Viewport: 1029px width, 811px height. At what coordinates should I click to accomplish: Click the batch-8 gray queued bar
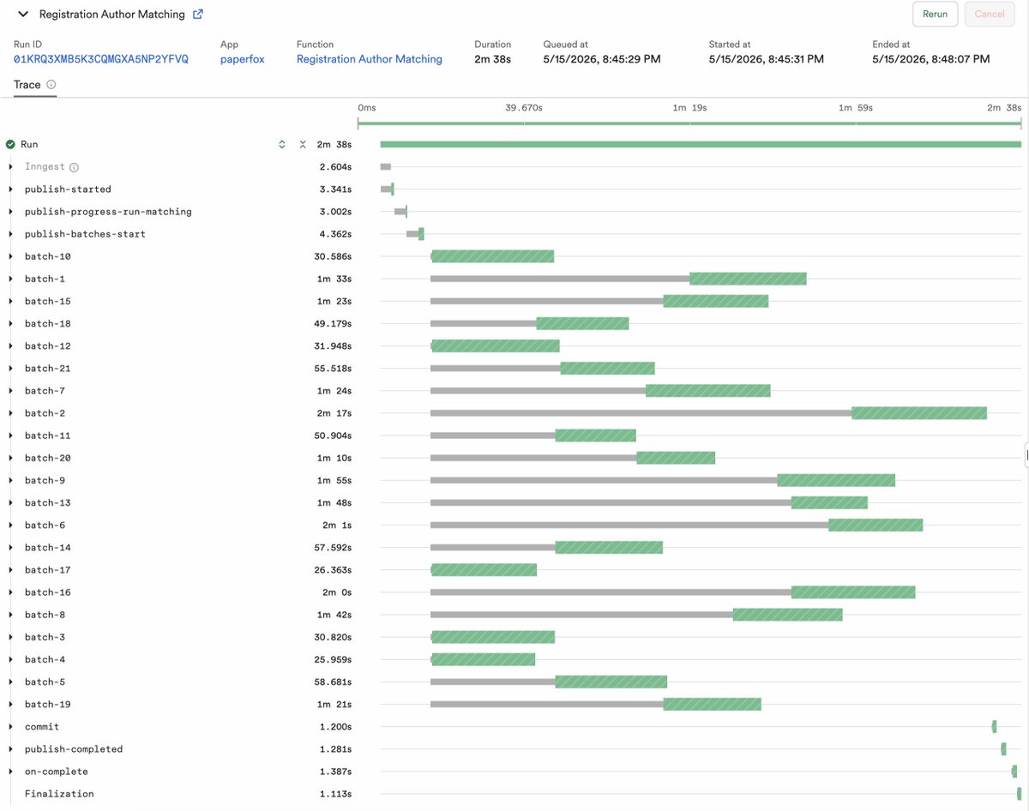click(581, 615)
